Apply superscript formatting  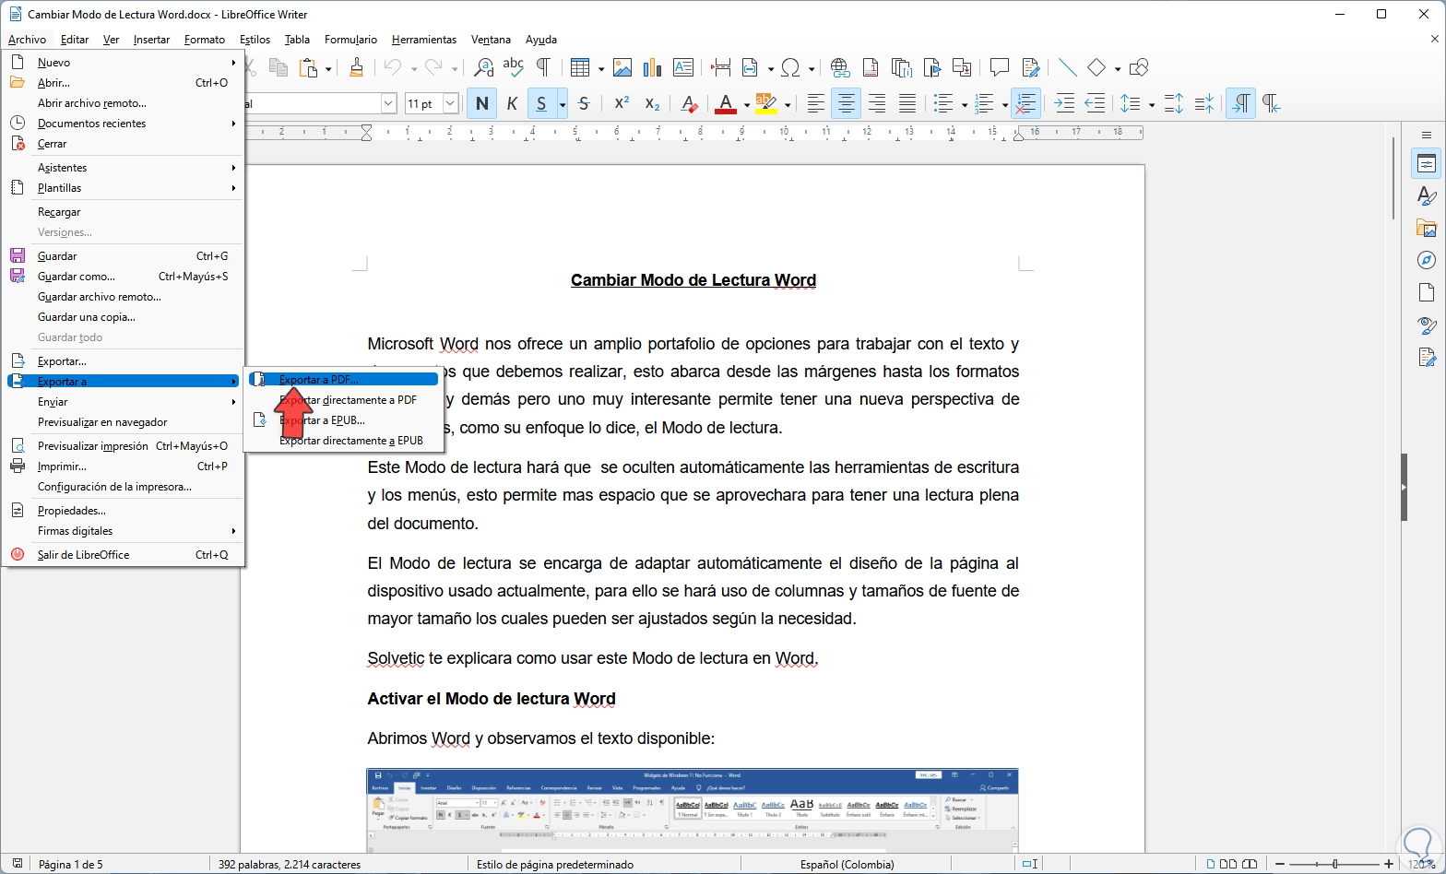[622, 104]
